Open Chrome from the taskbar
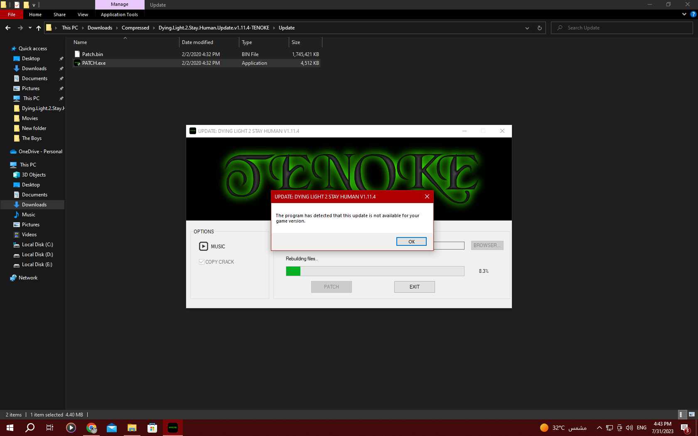698x436 pixels. click(x=91, y=428)
